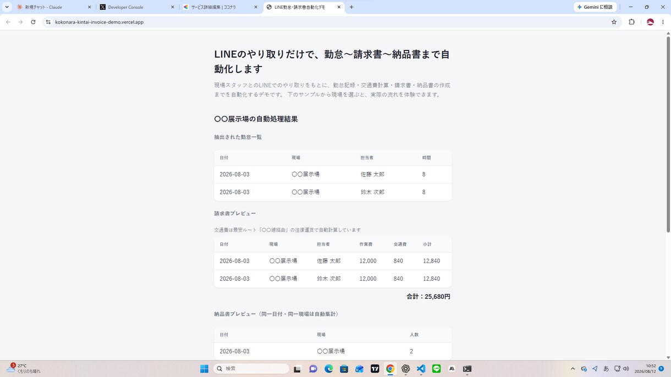The image size is (671, 377).
Task: Open Visual Studio Code from the taskbar
Action: pos(421,369)
